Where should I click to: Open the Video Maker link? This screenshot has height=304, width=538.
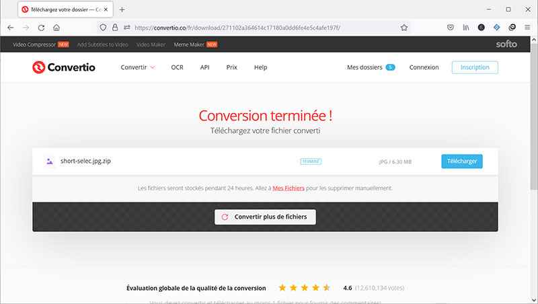(x=151, y=44)
